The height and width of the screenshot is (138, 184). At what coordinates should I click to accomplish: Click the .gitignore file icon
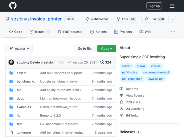click(x=11, y=133)
